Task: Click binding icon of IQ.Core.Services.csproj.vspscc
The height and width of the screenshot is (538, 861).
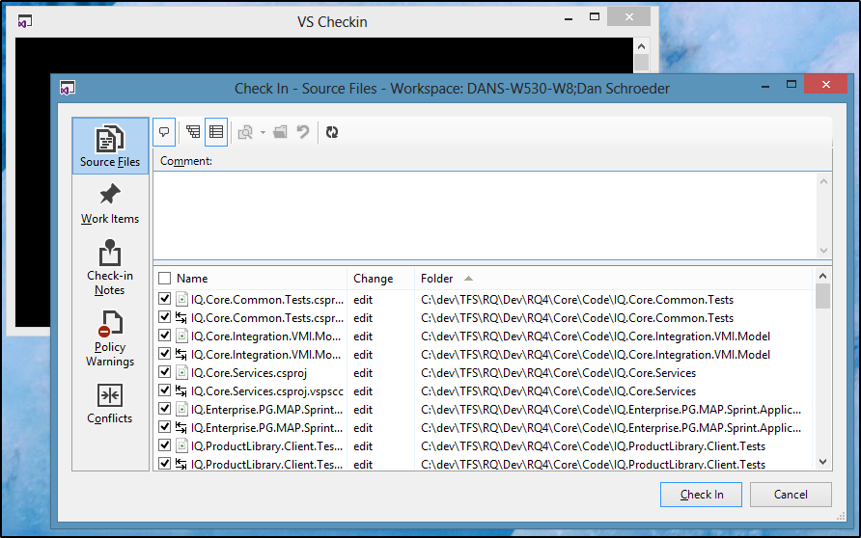Action: pos(181,390)
